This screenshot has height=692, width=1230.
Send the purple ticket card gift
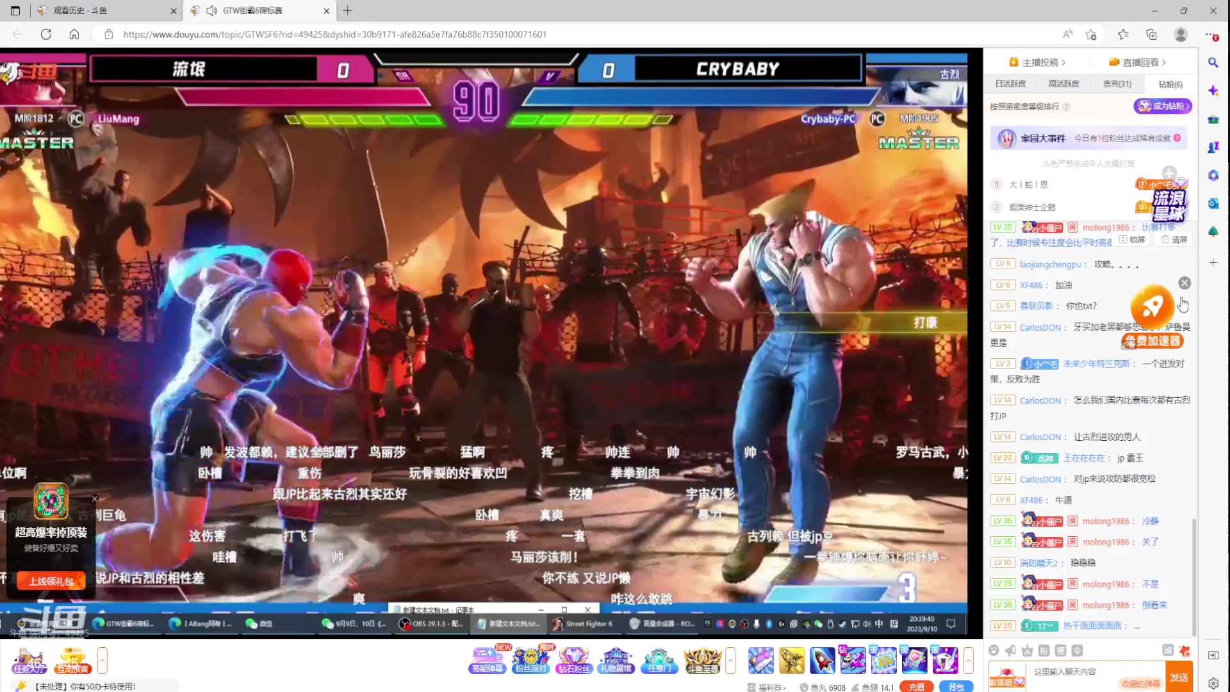(761, 661)
